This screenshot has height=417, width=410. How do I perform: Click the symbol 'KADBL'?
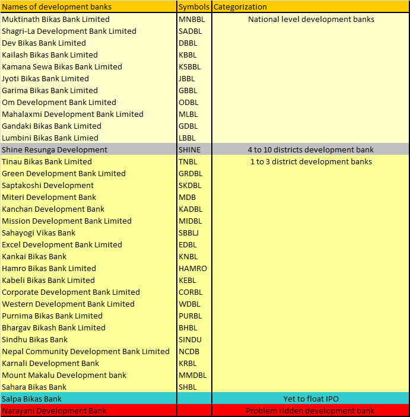tap(194, 209)
